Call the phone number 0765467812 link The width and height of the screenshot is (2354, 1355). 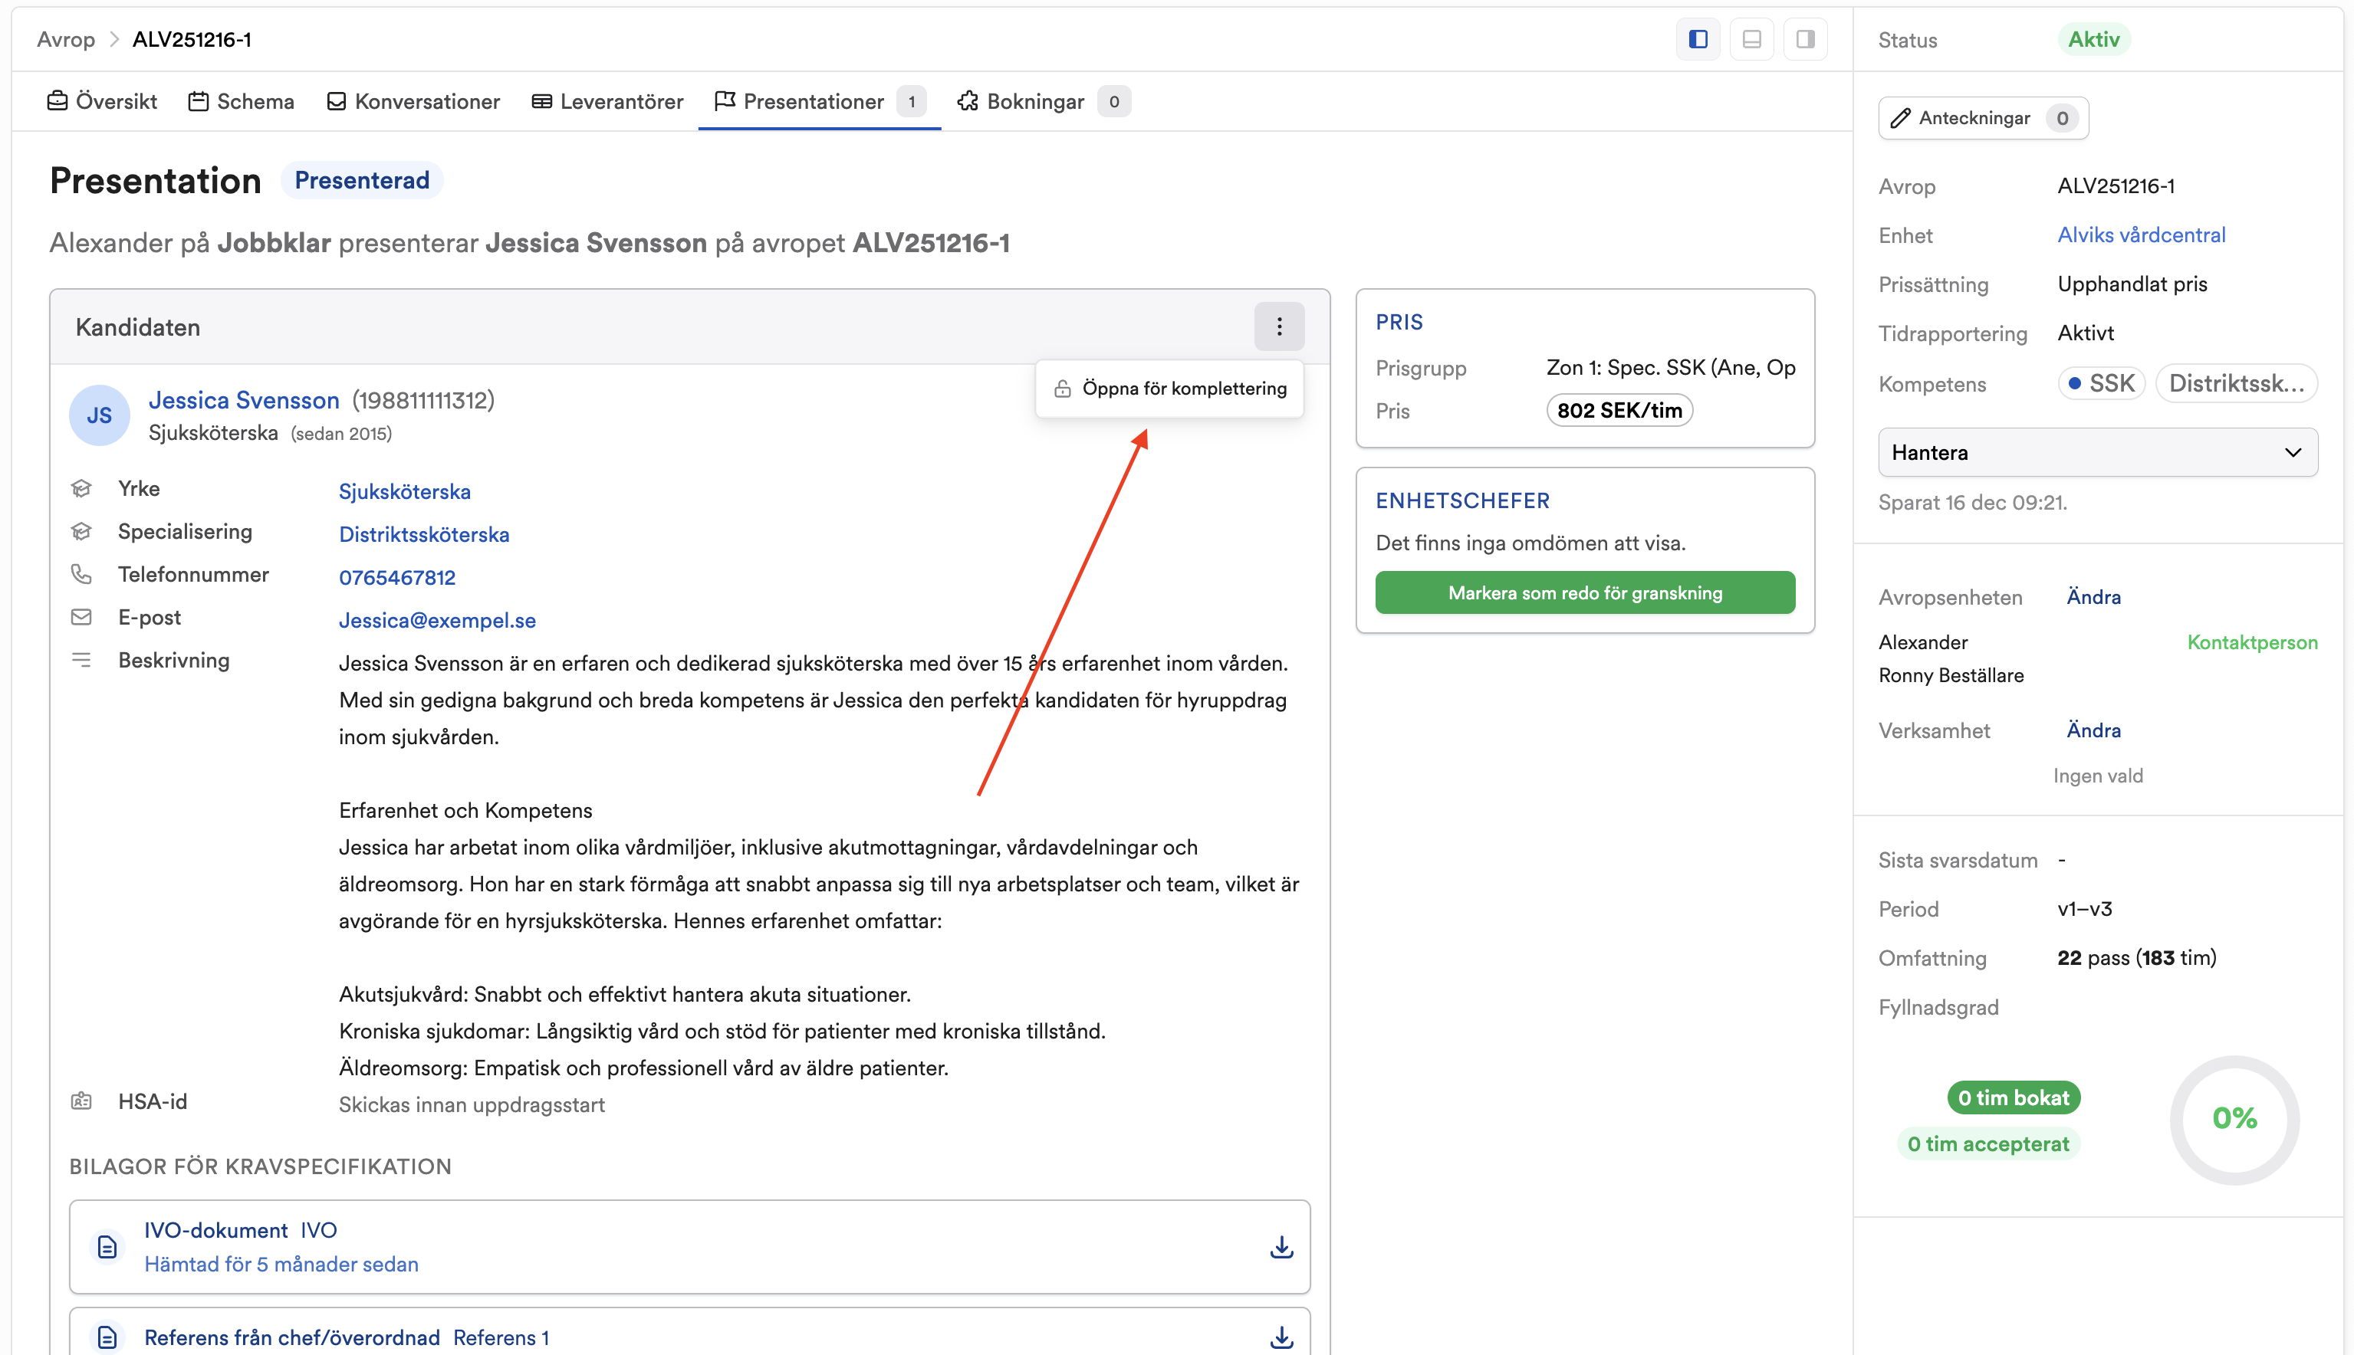click(397, 577)
